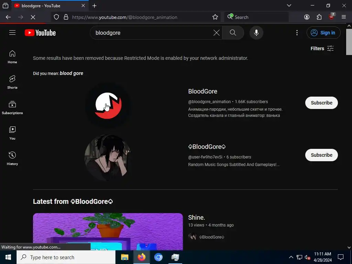
Task: Open the Chromium-style browser taskbar icon
Action: pyautogui.click(x=158, y=257)
